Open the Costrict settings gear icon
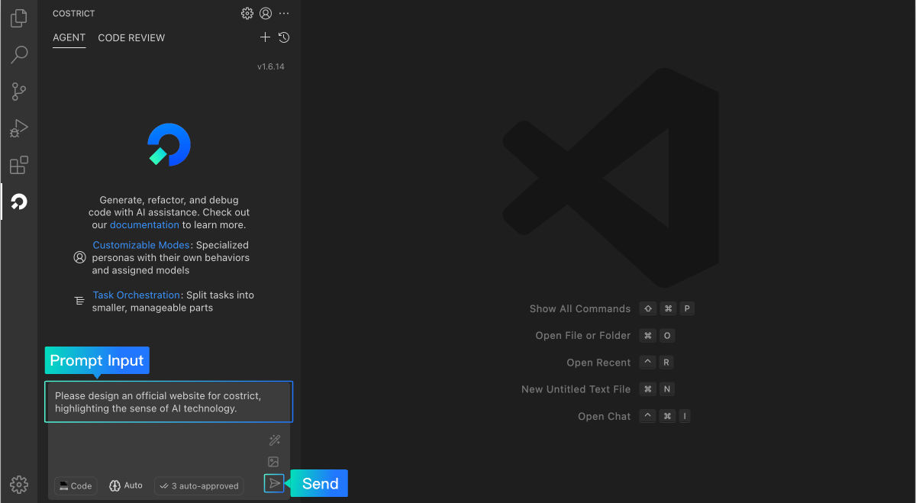The image size is (916, 503). [247, 13]
